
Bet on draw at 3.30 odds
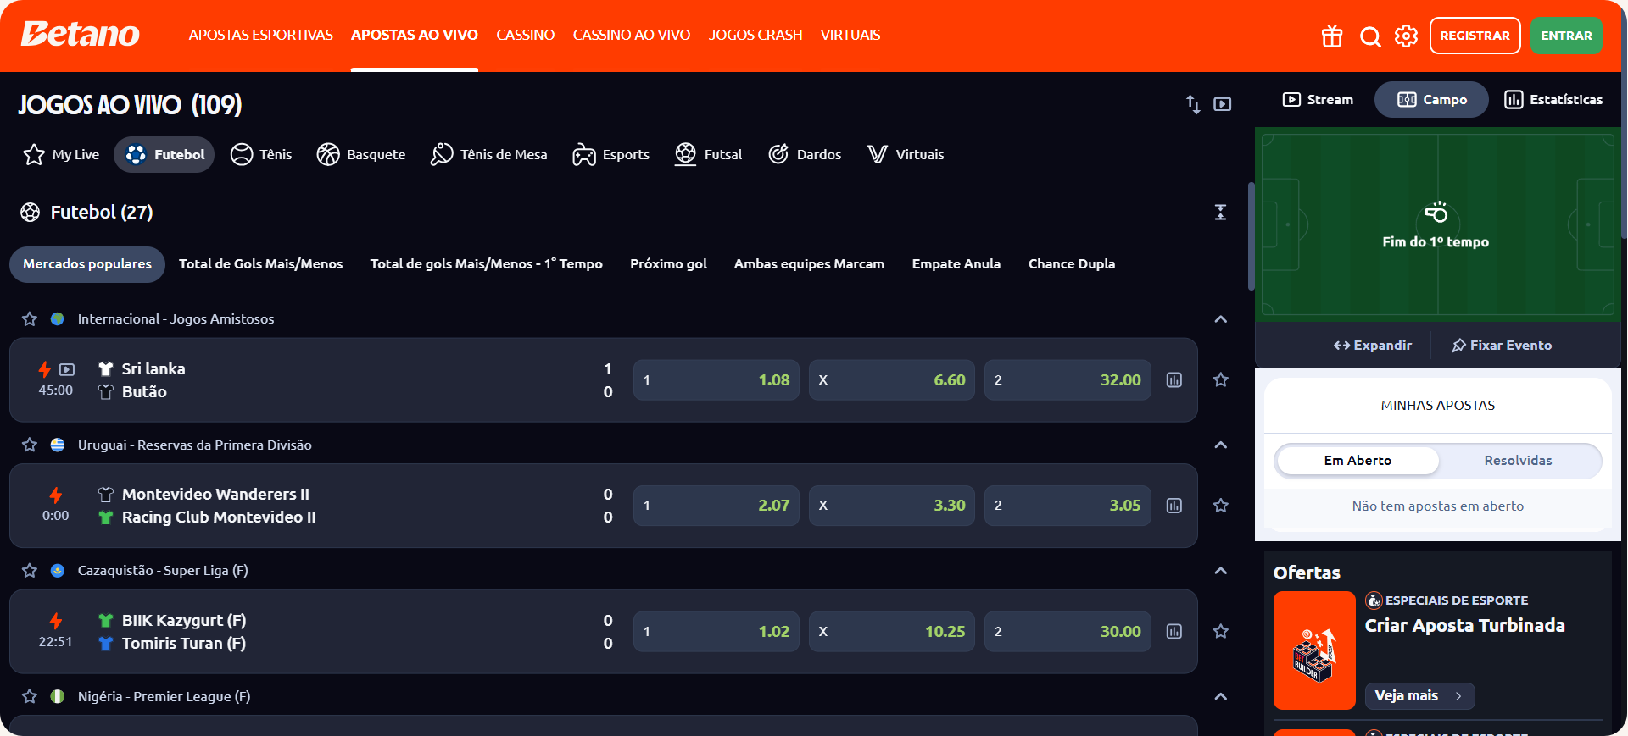coord(892,505)
